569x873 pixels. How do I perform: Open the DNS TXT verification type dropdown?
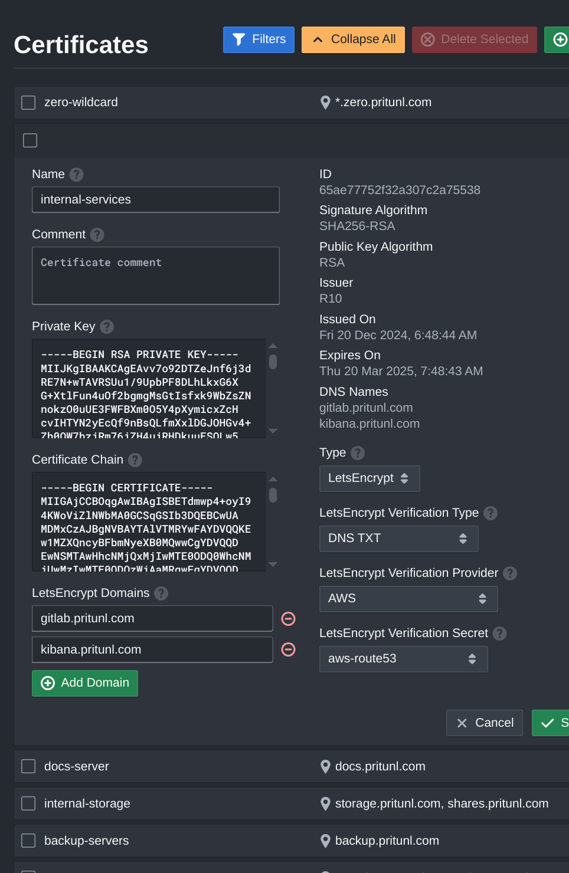click(x=398, y=539)
